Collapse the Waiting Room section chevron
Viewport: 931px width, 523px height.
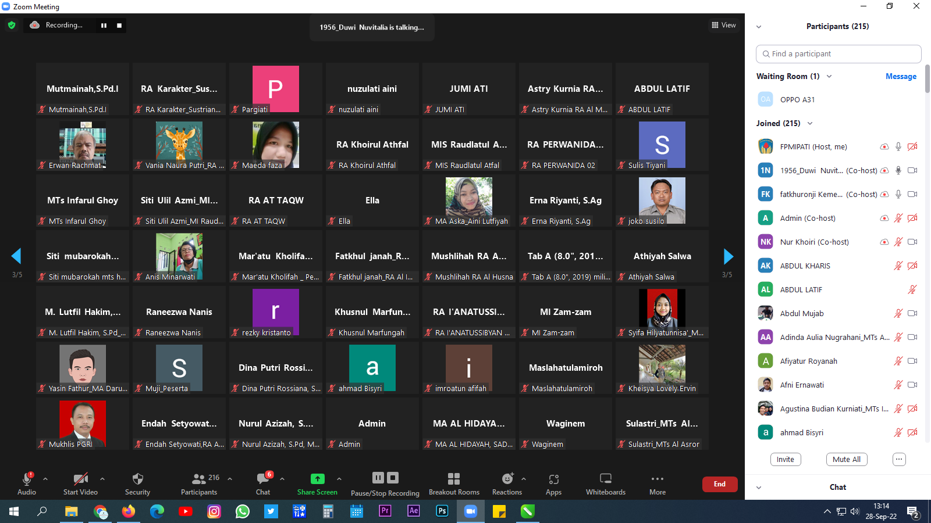pos(829,77)
